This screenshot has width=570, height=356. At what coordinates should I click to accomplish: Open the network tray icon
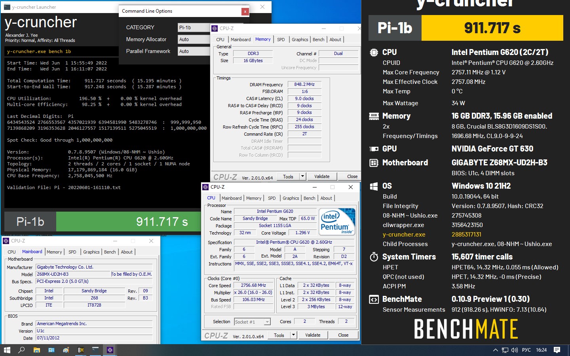point(505,350)
